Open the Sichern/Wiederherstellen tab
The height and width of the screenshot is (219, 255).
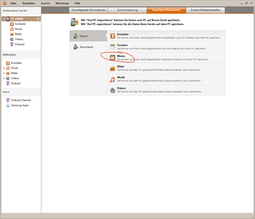[206, 10]
